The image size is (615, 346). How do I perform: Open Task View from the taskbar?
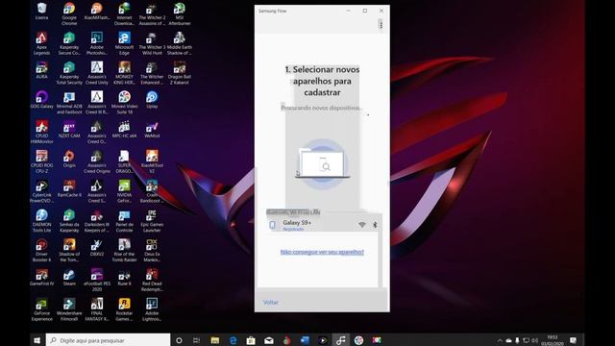[x=196, y=340]
